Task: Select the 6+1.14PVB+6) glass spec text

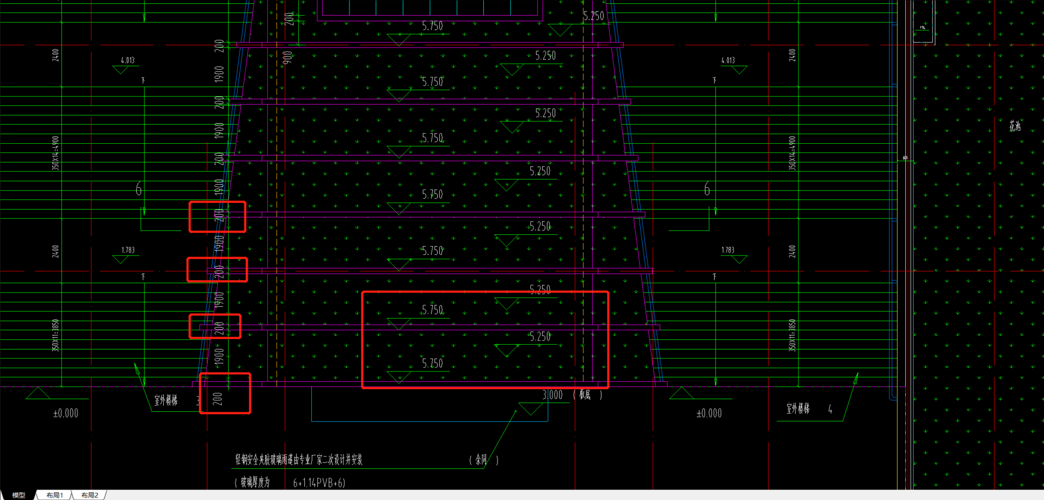Action: (319, 483)
